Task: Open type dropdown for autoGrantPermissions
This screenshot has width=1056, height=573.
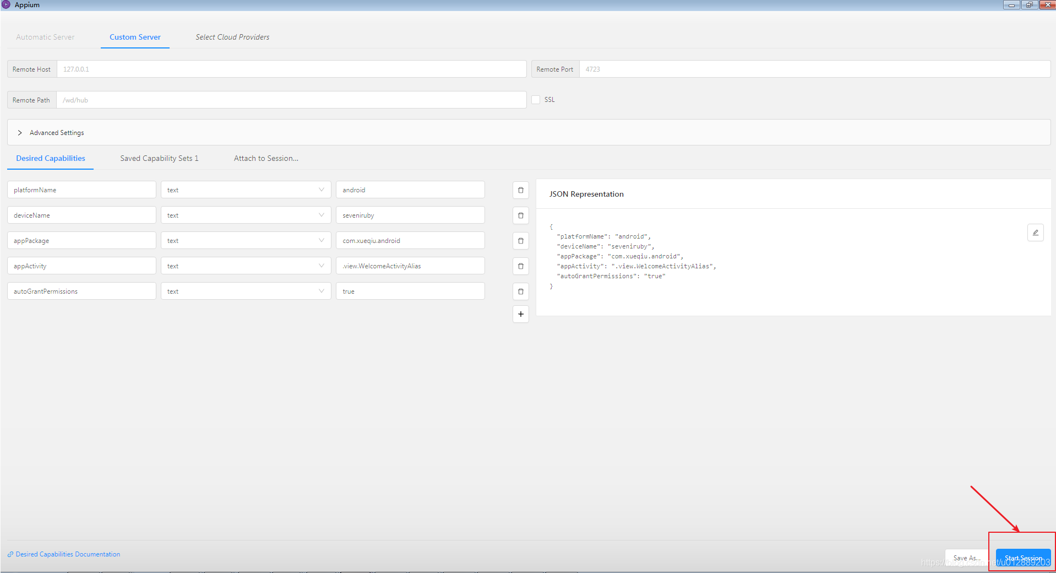Action: tap(246, 291)
